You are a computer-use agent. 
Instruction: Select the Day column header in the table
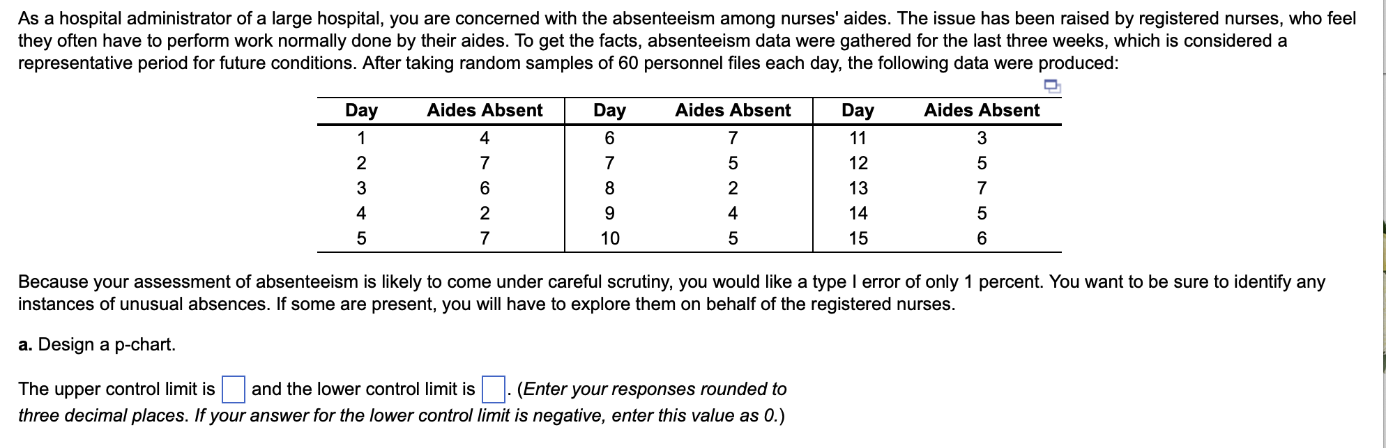click(361, 110)
